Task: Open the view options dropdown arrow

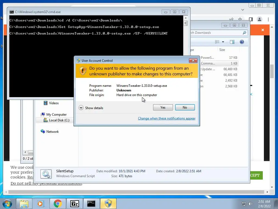Action: coord(223,42)
